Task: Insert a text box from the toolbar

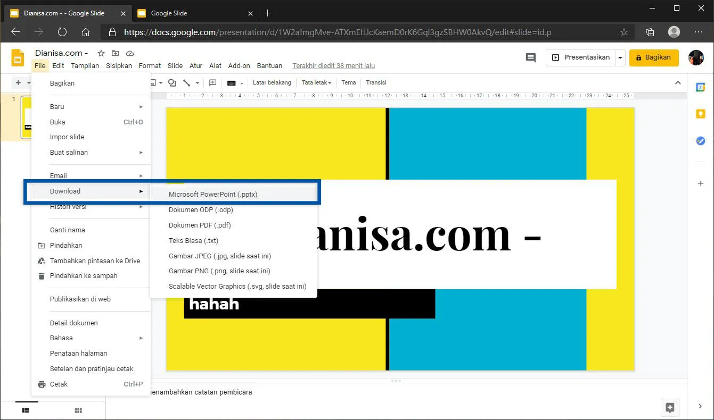Action: point(231,82)
